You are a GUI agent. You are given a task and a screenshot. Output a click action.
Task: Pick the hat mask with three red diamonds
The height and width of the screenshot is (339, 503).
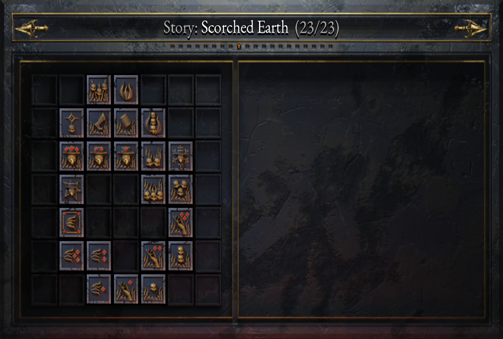(x=71, y=156)
